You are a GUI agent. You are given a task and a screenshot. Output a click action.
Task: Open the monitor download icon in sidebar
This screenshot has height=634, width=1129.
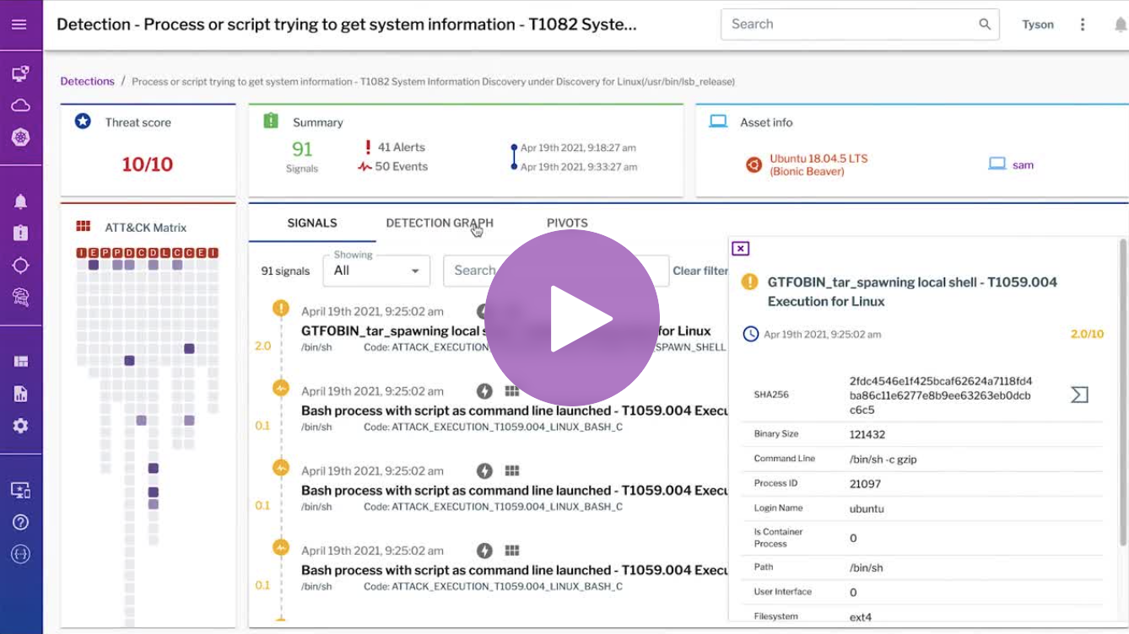20,490
